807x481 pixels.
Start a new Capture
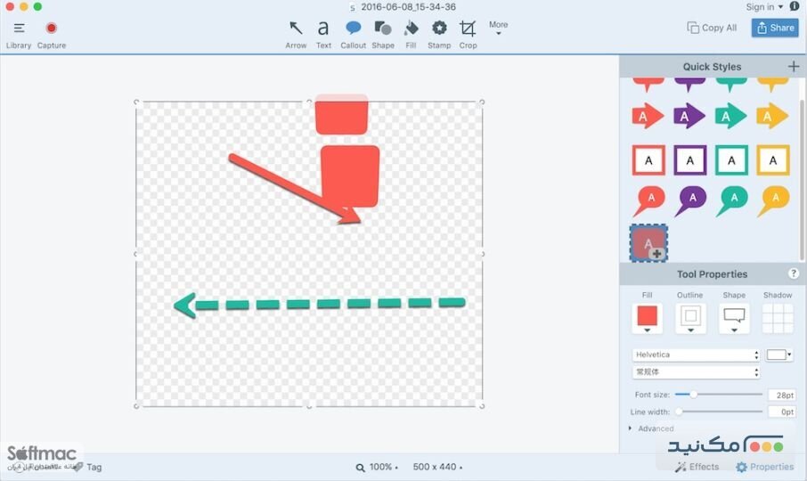[x=52, y=35]
